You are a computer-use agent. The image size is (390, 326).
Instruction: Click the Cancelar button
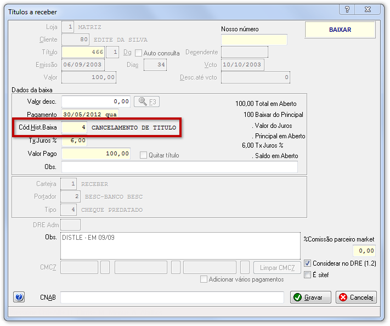(x=356, y=297)
